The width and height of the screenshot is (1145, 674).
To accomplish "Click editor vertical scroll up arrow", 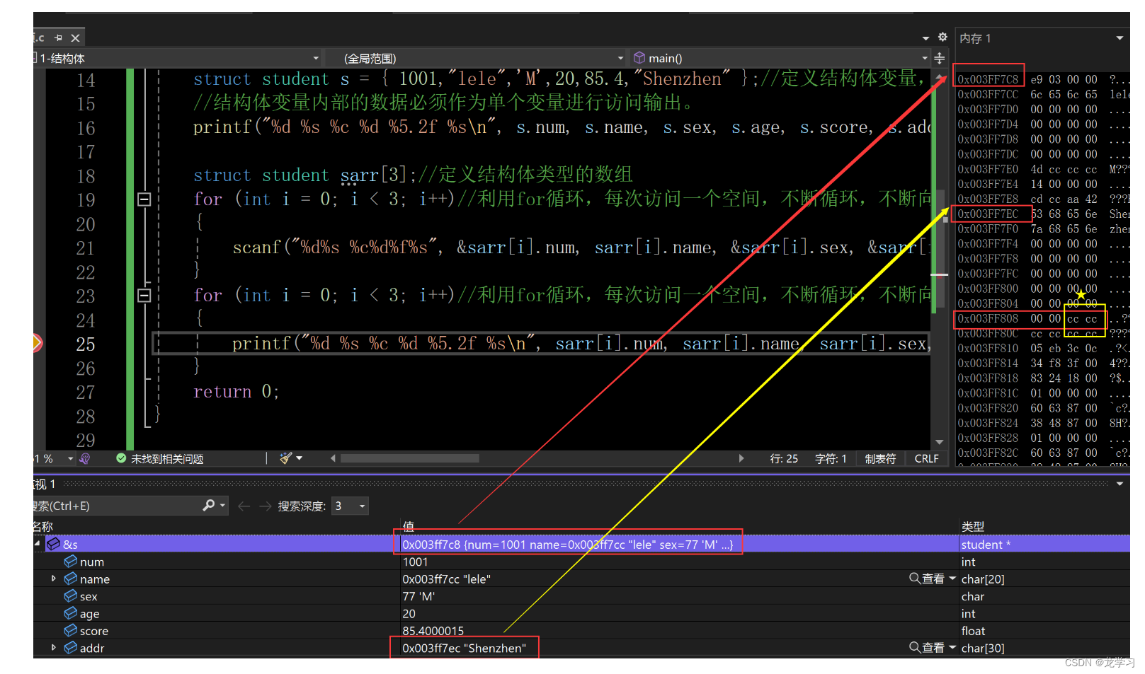I will pos(940,76).
